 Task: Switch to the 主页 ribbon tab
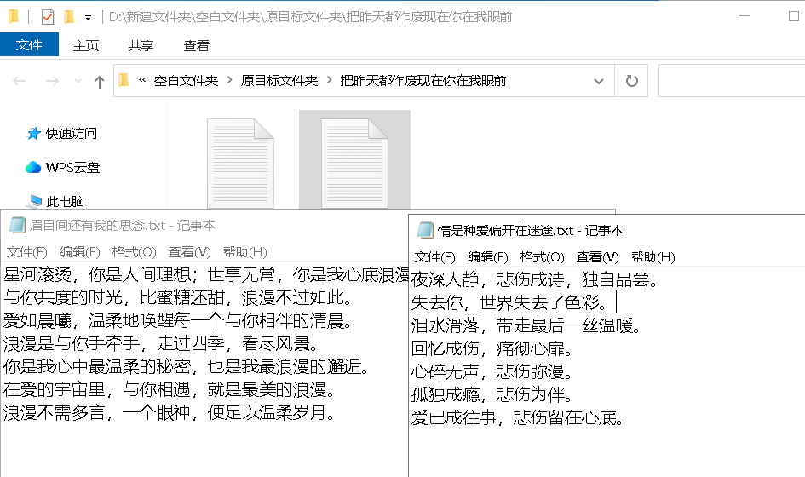point(86,46)
